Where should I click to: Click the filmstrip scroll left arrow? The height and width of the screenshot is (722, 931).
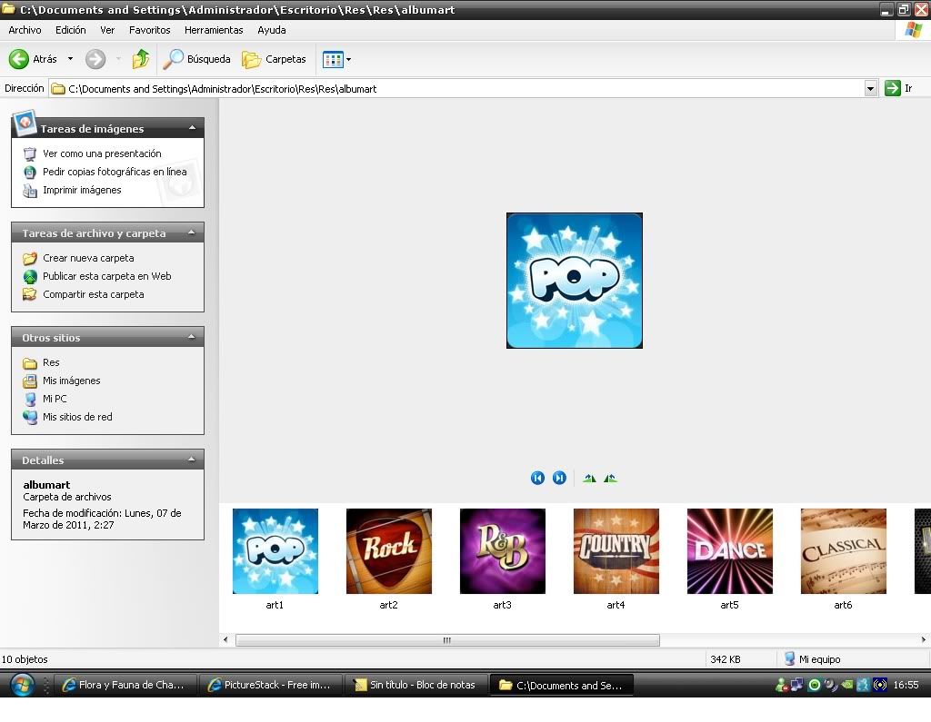[x=225, y=640]
